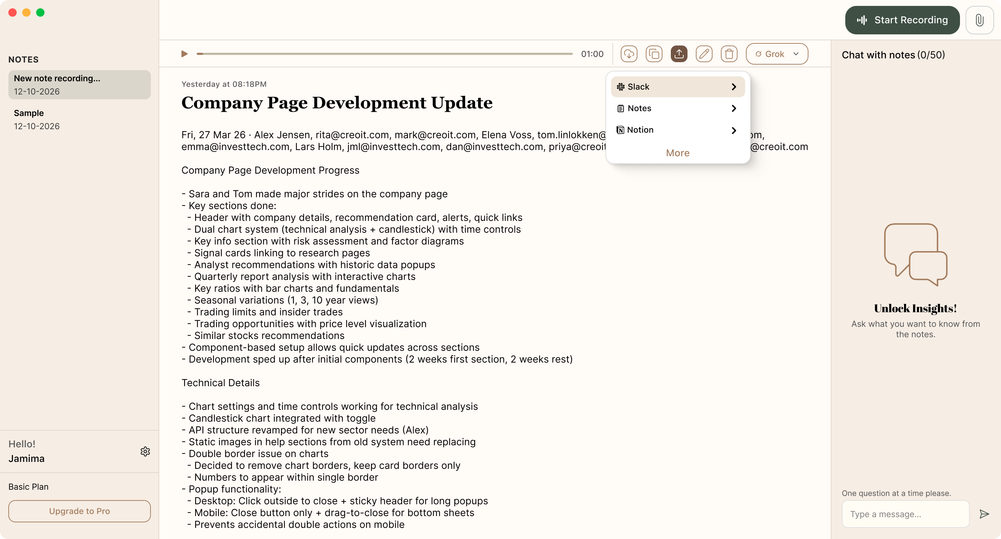Click the download note icon
Image resolution: width=1001 pixels, height=539 pixels.
pos(629,54)
